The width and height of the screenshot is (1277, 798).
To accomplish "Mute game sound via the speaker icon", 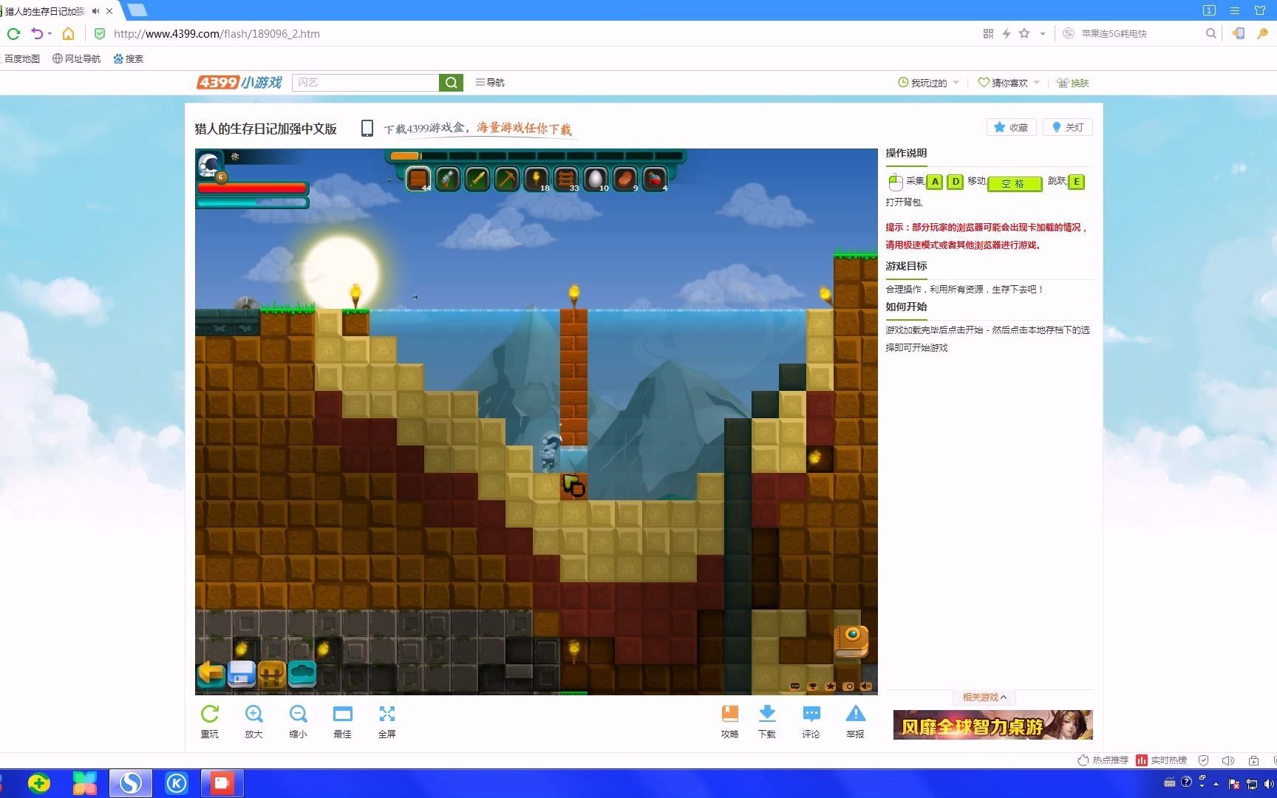I will click(x=866, y=686).
